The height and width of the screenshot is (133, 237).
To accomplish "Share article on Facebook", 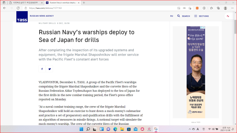I will (x=42, y=69).
